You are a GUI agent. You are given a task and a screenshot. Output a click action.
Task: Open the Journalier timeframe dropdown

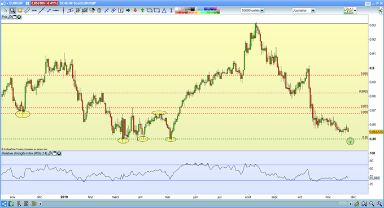[313, 11]
